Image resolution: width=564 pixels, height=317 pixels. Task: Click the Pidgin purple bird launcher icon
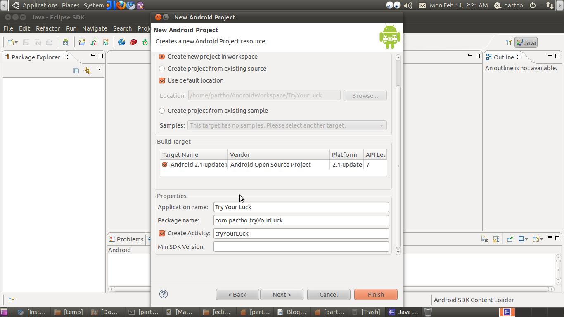click(140, 5)
